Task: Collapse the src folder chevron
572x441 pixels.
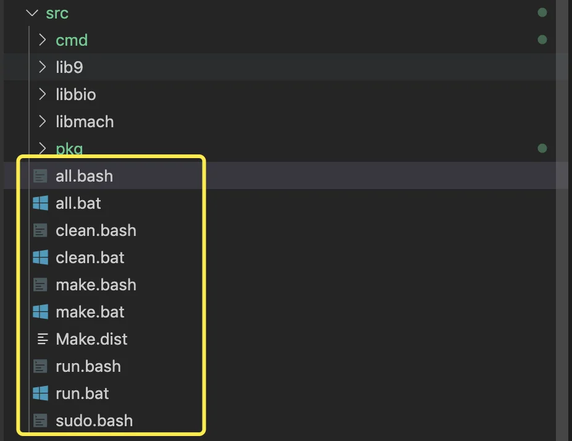Action: [x=32, y=13]
